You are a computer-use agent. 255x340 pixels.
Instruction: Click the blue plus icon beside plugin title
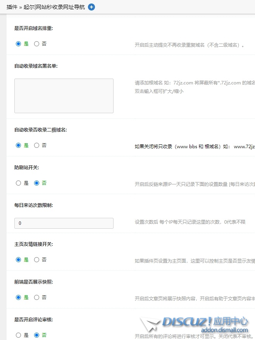point(91,7)
